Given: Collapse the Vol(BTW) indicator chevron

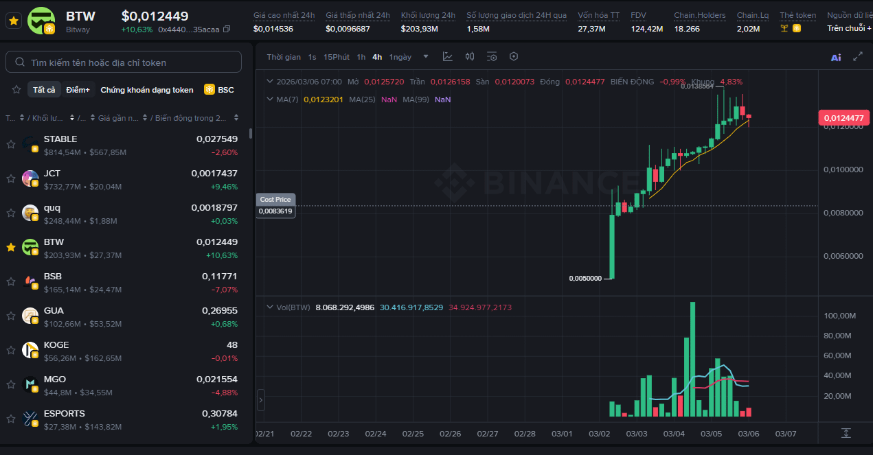Looking at the screenshot, I should [269, 307].
